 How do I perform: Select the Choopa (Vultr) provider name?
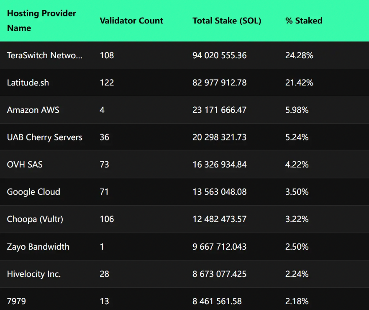point(35,219)
